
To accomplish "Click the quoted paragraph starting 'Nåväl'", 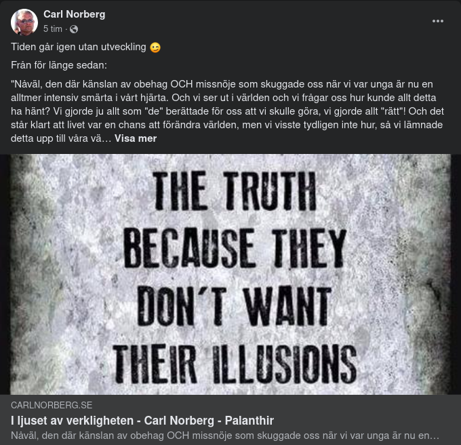I will click(227, 111).
